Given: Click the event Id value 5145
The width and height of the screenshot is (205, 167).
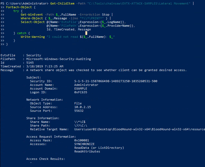Looking at the screenshot, I should (x=30, y=63).
